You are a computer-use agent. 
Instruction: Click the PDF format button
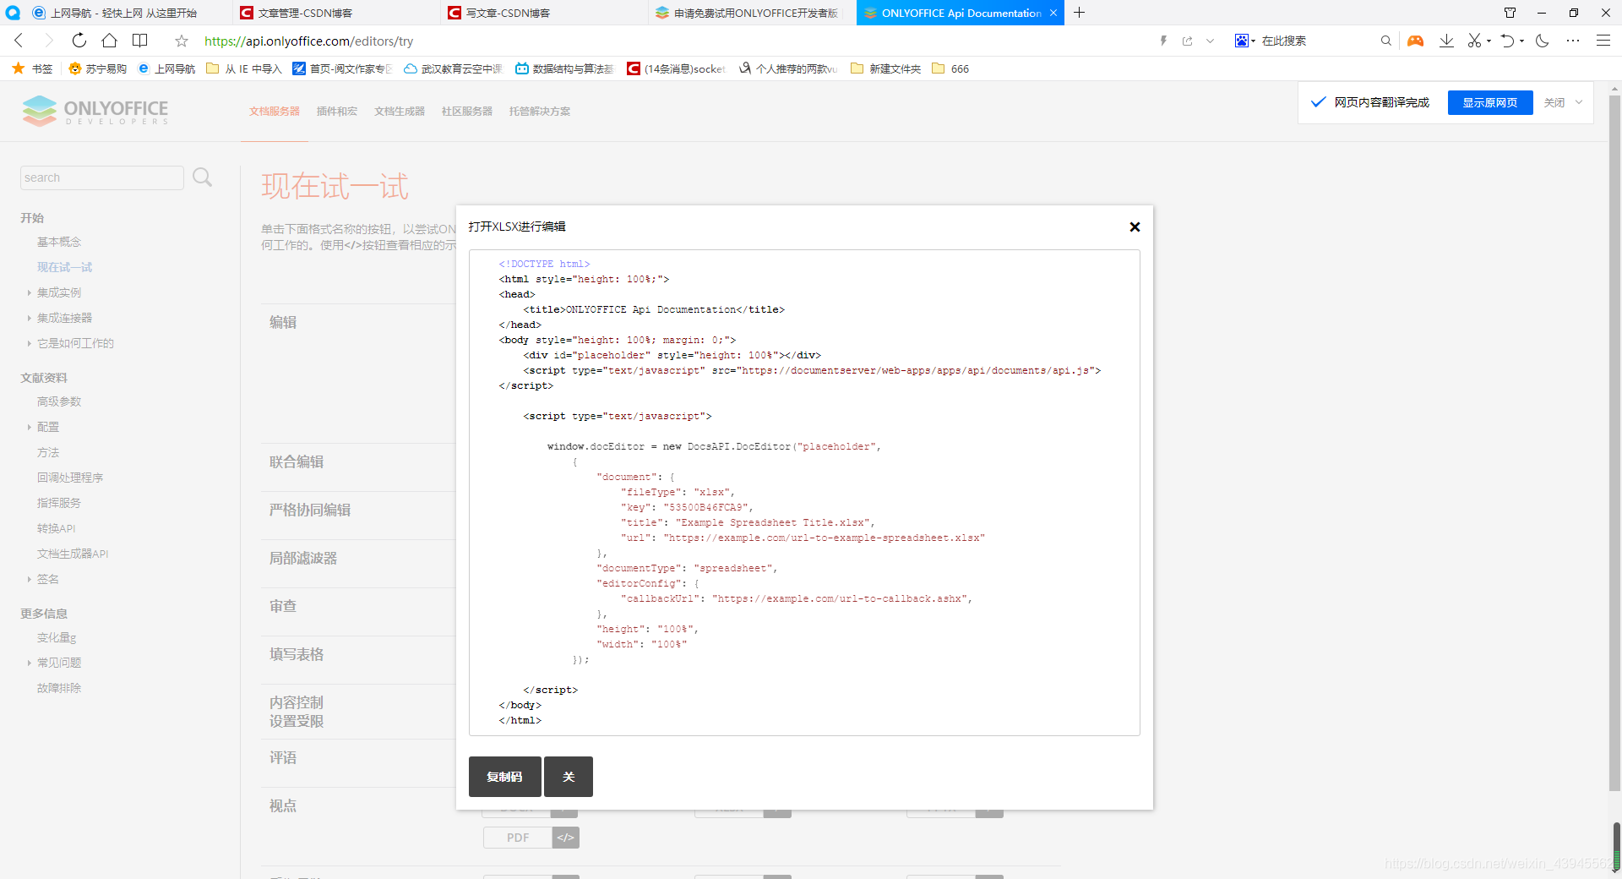(518, 838)
